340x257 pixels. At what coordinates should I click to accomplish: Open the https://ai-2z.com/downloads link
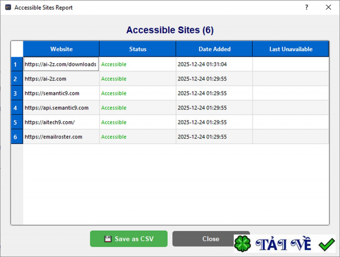coord(61,64)
